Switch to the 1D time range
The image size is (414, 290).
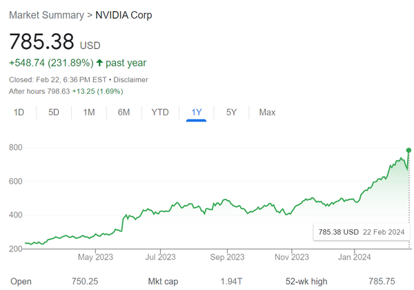click(19, 112)
